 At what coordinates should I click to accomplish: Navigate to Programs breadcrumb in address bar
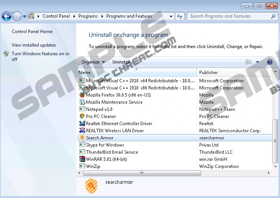(88, 17)
